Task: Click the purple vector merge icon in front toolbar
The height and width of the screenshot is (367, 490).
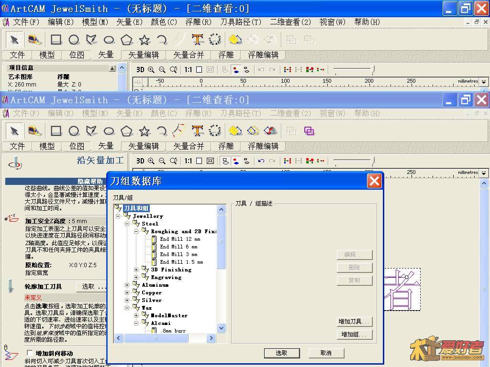Action: 309,131
